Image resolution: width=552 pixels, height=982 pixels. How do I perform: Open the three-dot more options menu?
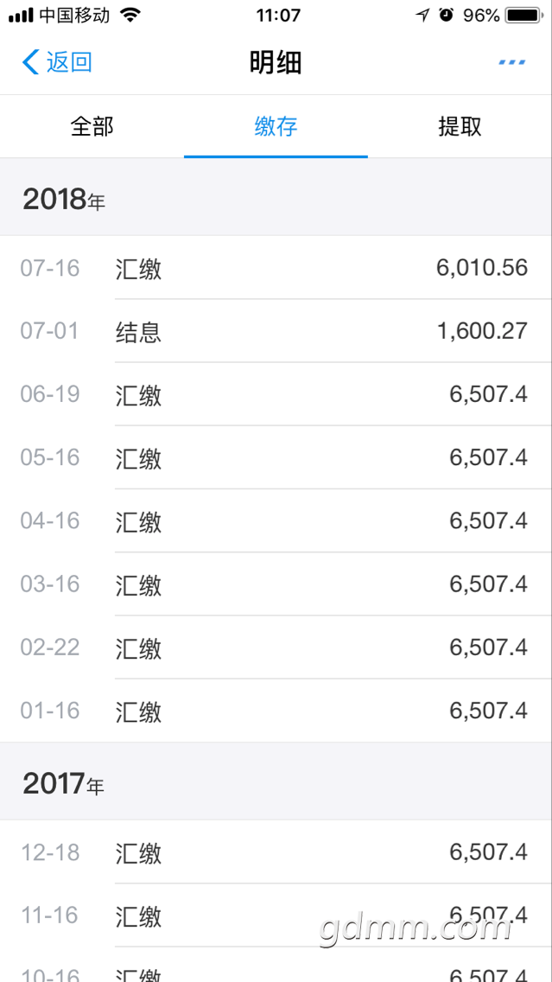(512, 62)
